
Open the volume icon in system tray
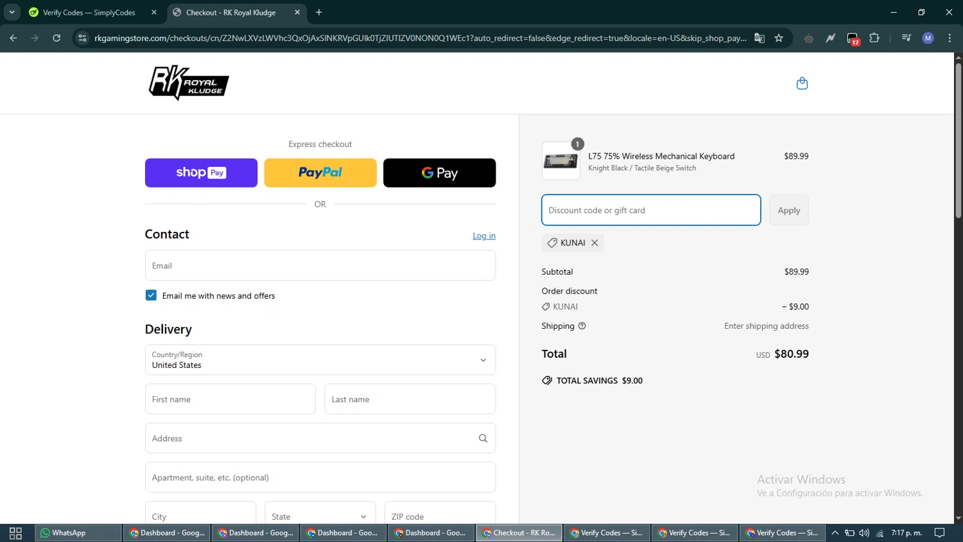click(x=864, y=533)
